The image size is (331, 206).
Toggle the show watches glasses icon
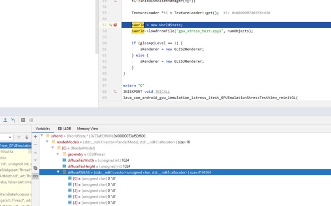click(x=35, y=176)
